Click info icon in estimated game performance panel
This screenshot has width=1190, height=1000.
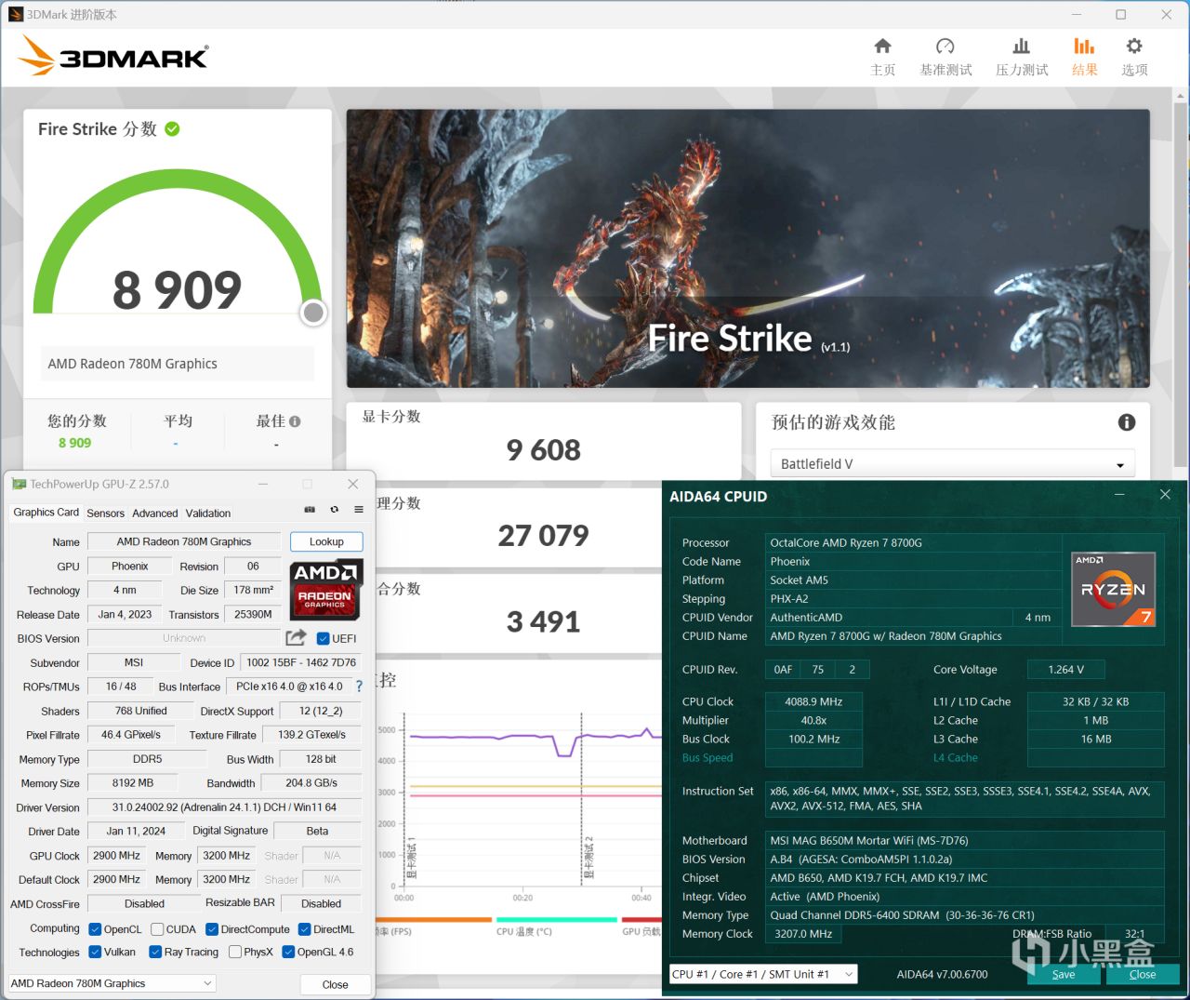click(1127, 422)
